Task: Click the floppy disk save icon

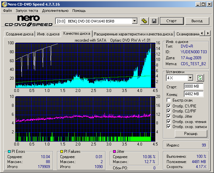Action: click(154, 21)
